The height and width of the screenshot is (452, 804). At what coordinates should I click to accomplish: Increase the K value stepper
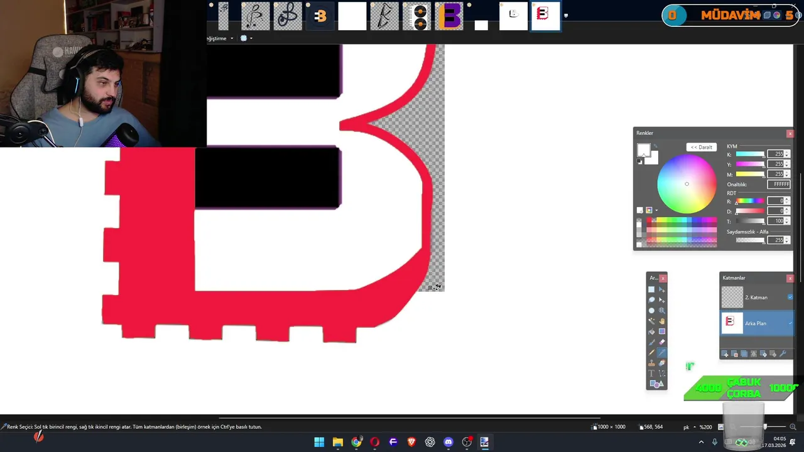point(786,152)
